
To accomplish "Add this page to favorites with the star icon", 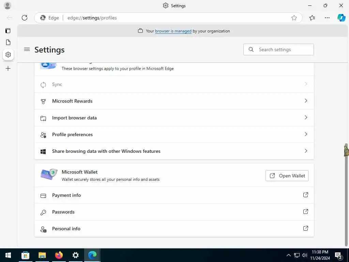I will point(294,18).
